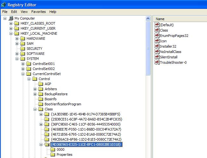
Task: Select the {4658EE7E-F050-11D1...} key
Action: click(x=86, y=129)
